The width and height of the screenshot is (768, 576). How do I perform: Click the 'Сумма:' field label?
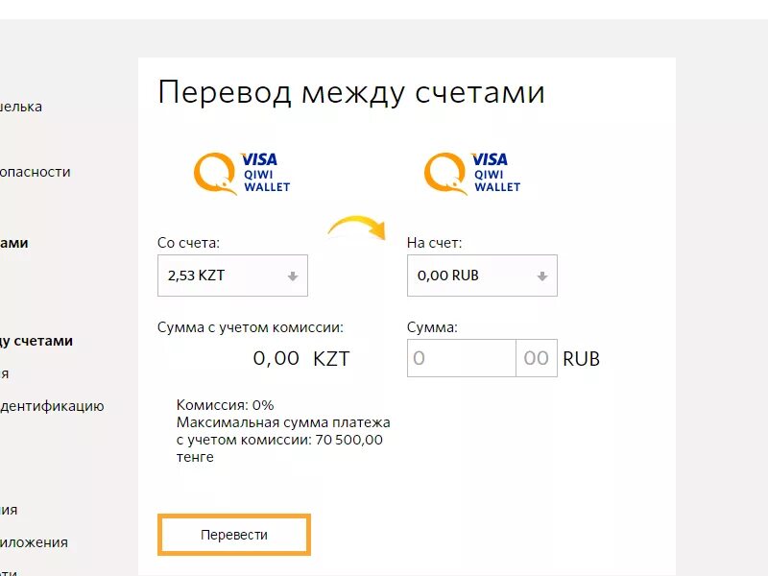pyautogui.click(x=432, y=327)
